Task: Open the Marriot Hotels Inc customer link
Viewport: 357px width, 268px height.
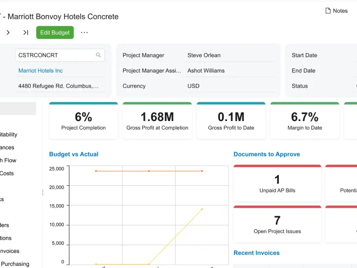Action: (x=41, y=71)
